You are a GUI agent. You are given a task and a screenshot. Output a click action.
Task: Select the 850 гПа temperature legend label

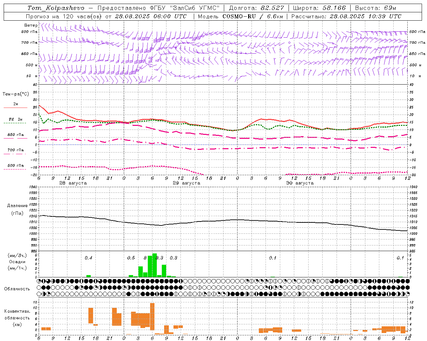point(16,135)
